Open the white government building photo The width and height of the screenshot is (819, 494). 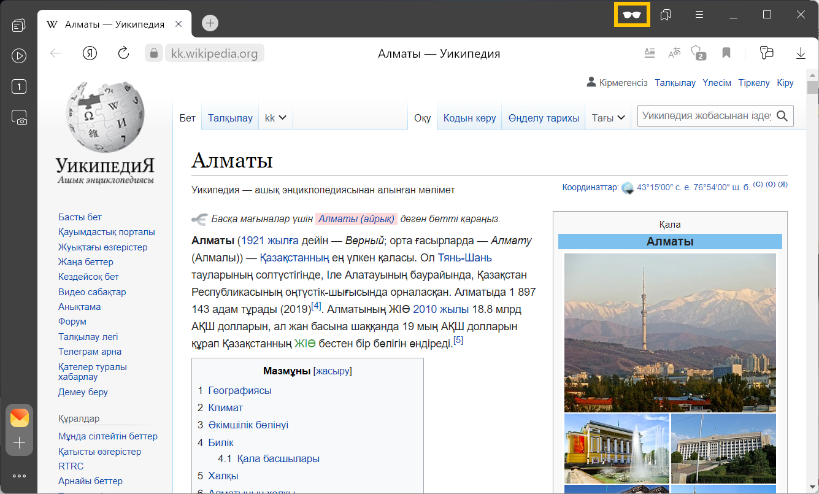723,449
